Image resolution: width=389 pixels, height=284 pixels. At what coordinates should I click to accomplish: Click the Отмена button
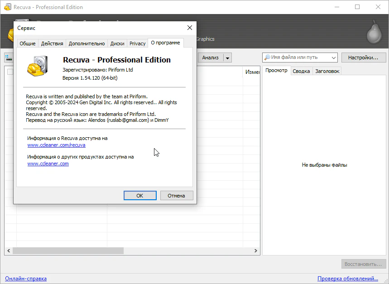pyautogui.click(x=176, y=195)
